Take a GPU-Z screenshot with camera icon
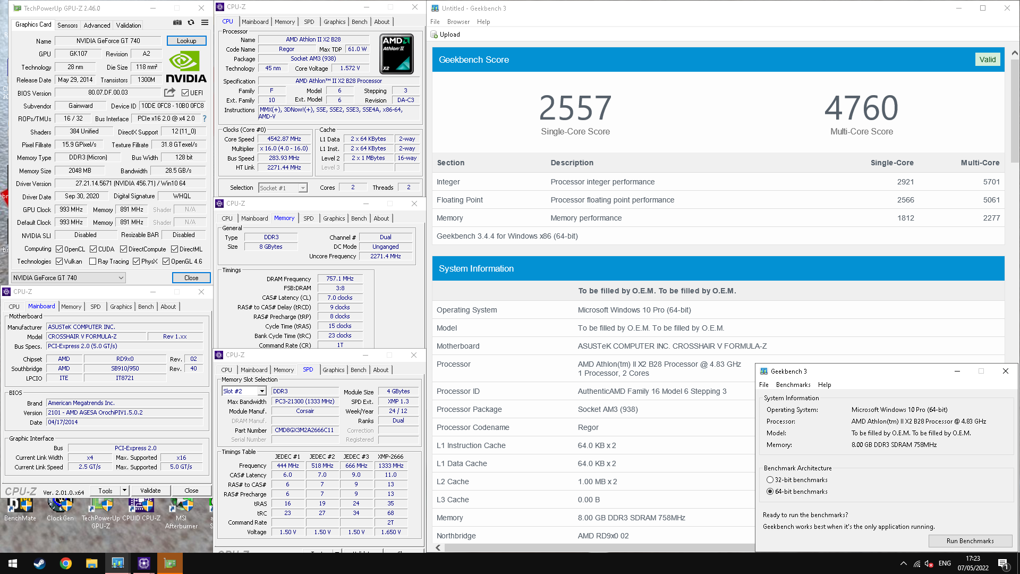 pos(177,22)
